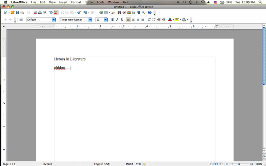266x166 pixels.
Task: Expand the Paragraph Style dropdown showing Default
Action: pyautogui.click(x=54, y=20)
